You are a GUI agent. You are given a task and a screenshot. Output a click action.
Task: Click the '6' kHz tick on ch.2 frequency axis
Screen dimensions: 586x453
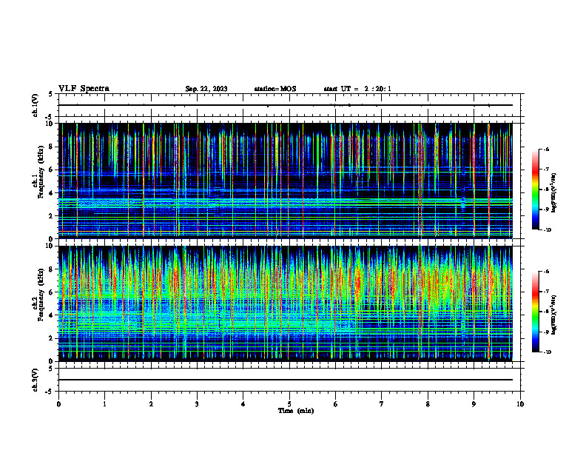tap(51, 292)
